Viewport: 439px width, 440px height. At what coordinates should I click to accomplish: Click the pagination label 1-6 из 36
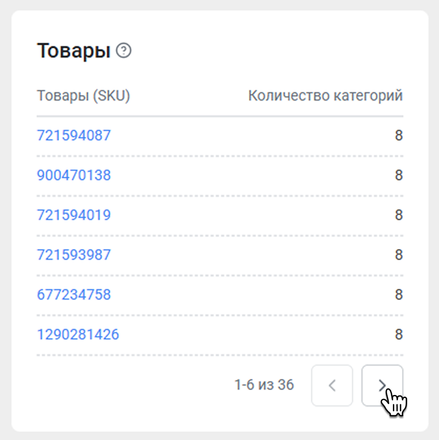(264, 386)
